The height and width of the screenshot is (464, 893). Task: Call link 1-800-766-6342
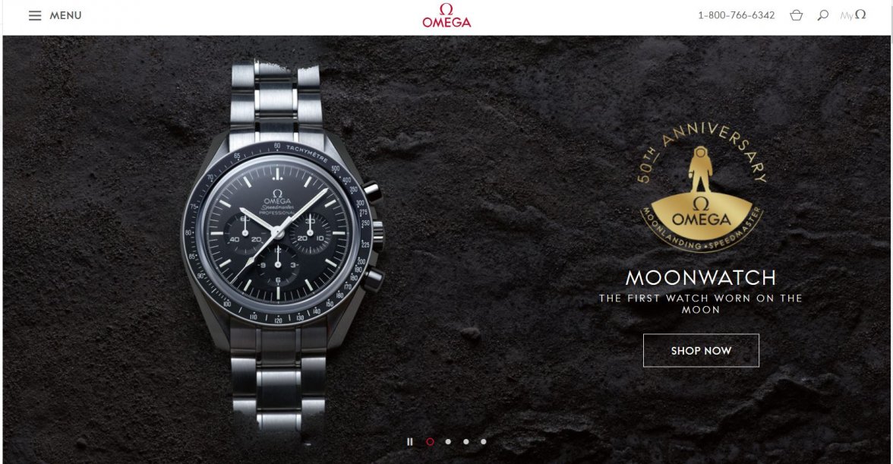737,15
